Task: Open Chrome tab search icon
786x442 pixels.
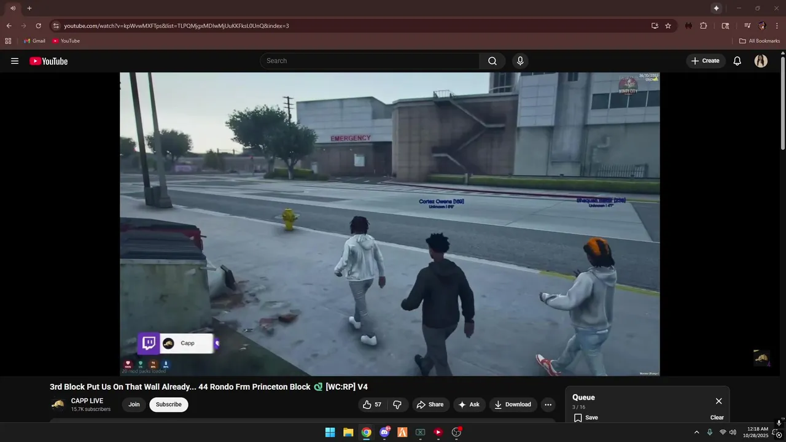Action: point(725,26)
